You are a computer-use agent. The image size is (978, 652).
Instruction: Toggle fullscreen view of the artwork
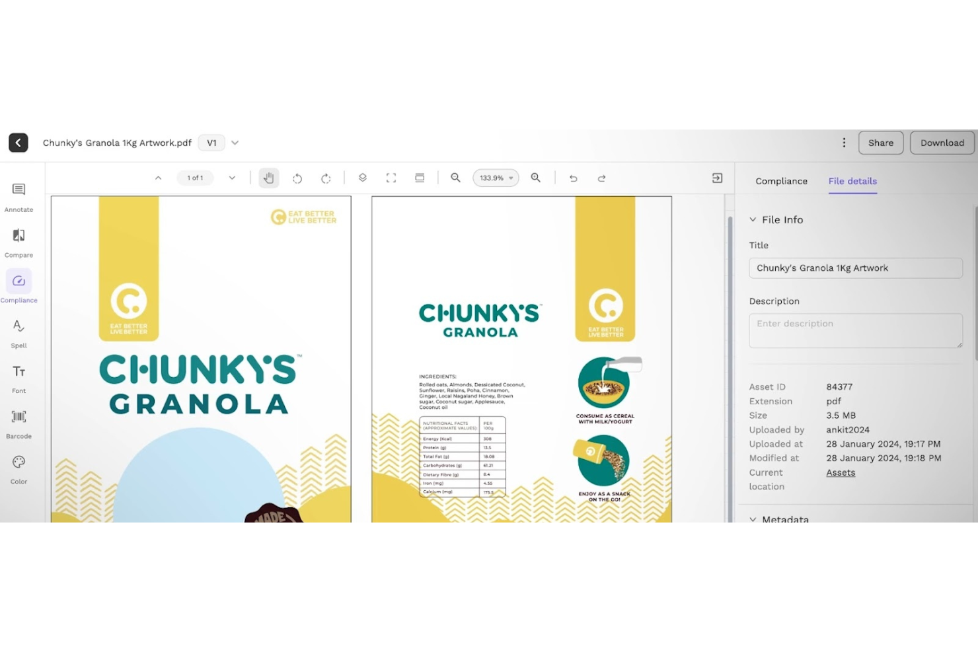coord(391,178)
